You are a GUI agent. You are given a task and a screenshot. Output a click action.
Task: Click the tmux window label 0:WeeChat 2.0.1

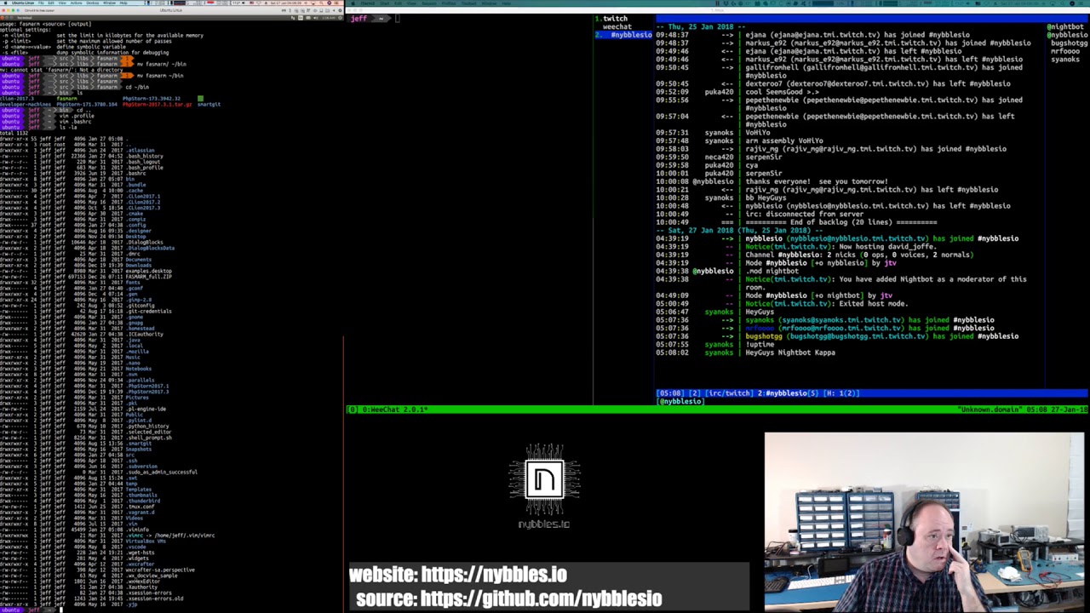pyautogui.click(x=394, y=410)
